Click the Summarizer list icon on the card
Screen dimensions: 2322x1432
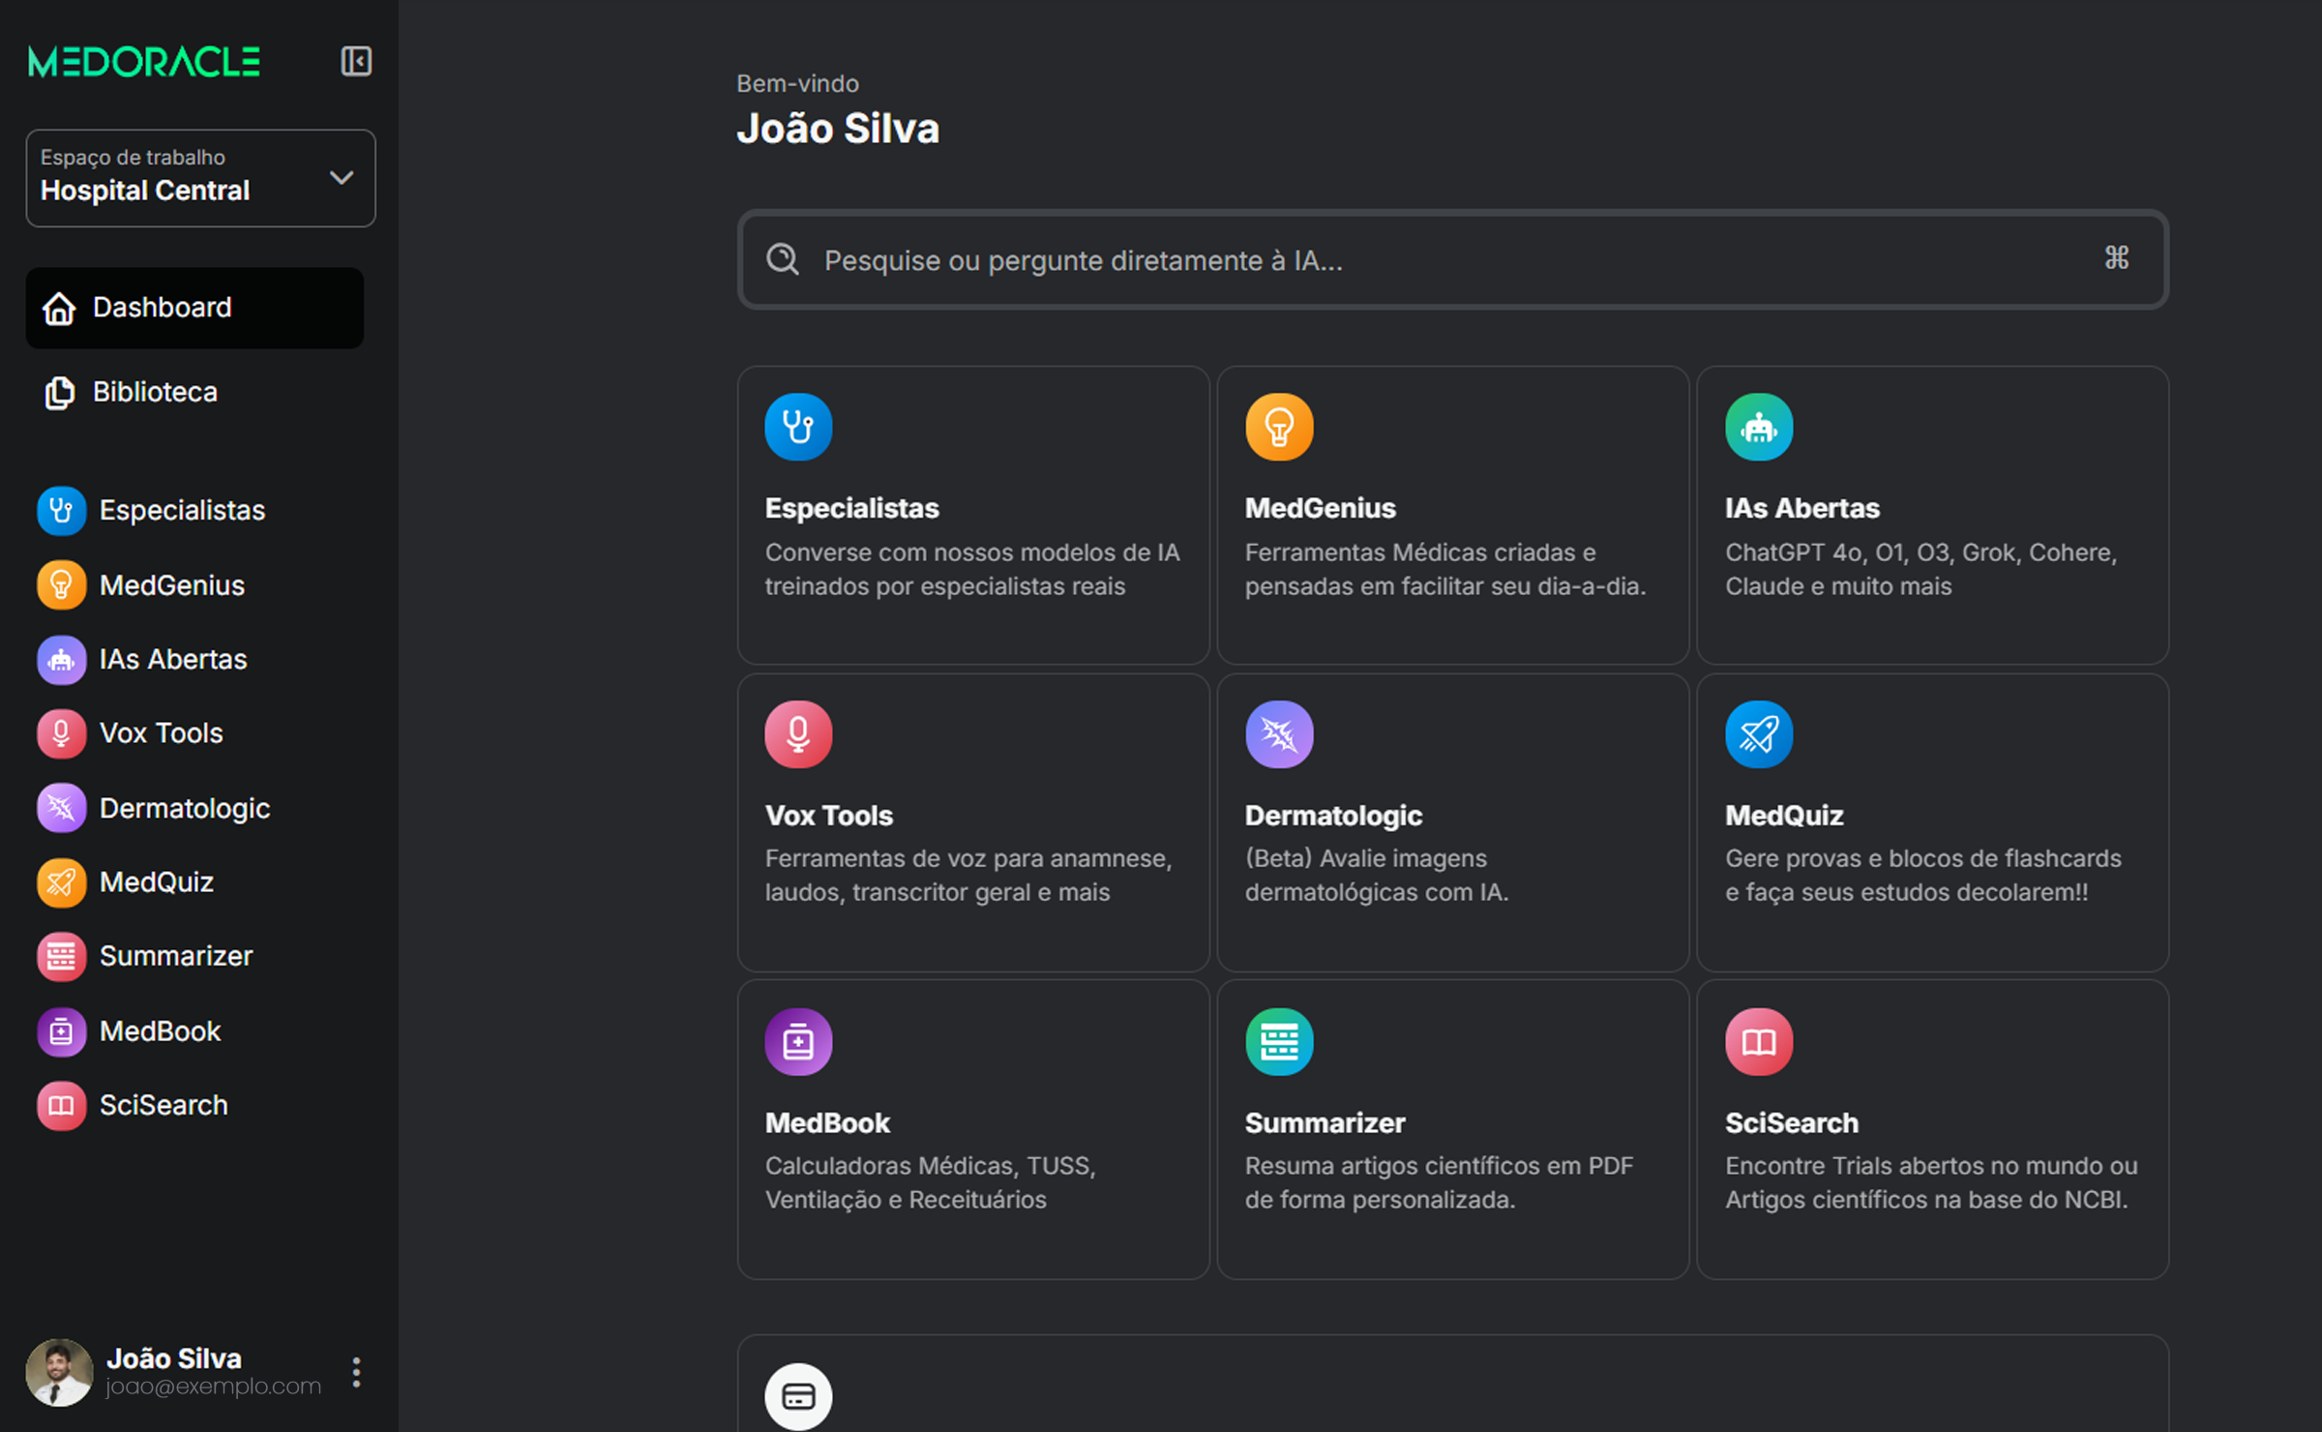pos(1279,1041)
